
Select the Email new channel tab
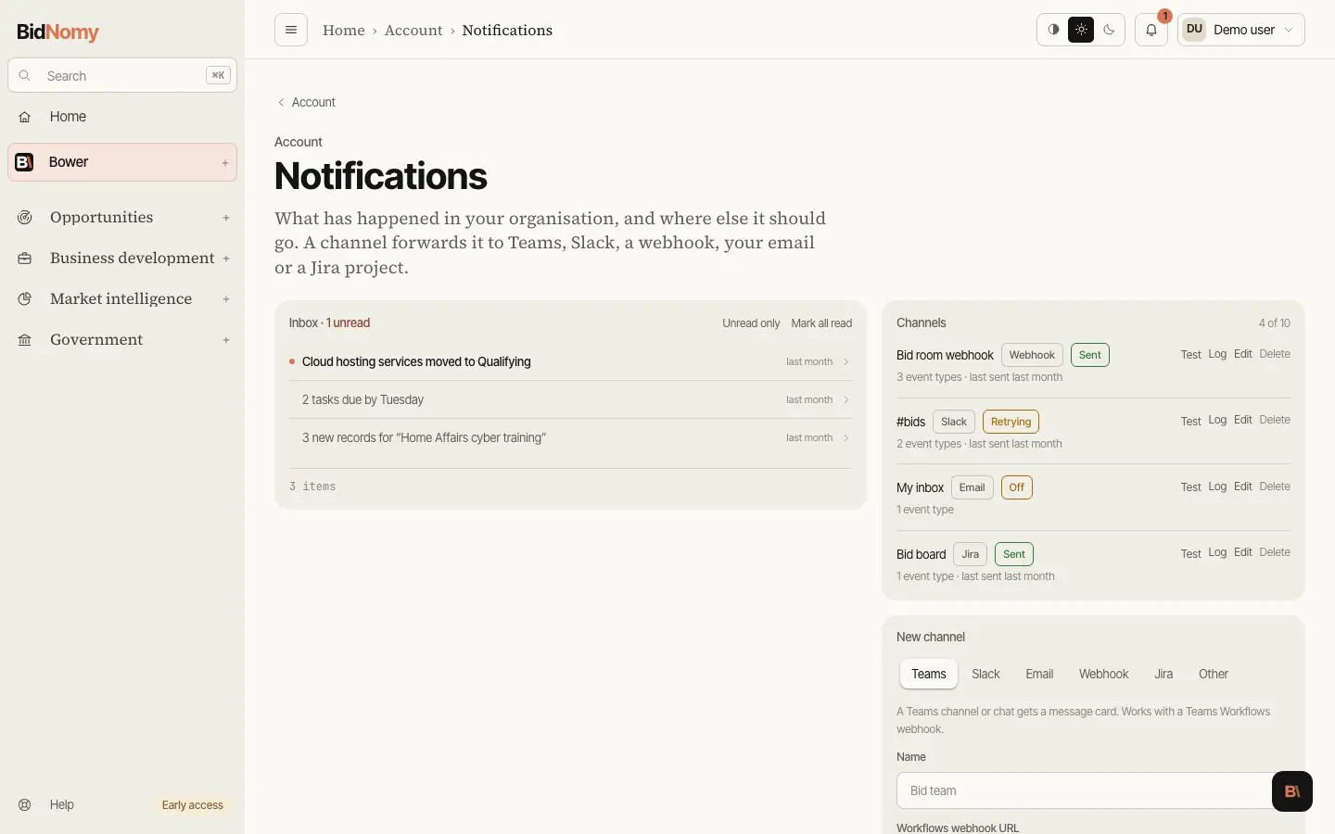click(x=1039, y=675)
